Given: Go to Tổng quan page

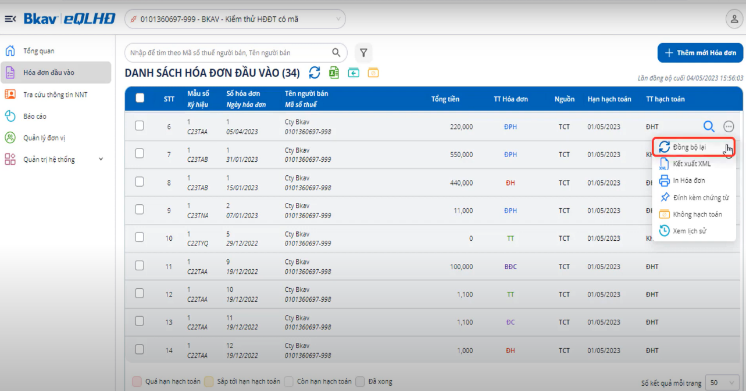Looking at the screenshot, I should pos(38,51).
